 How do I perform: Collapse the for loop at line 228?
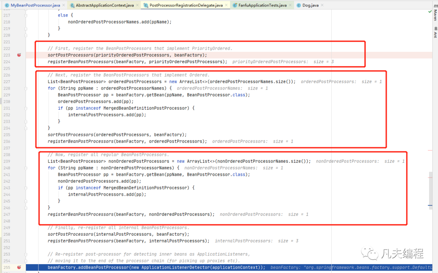(26, 88)
